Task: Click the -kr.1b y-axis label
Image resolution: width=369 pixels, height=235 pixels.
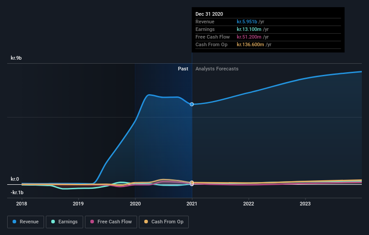Action: tap(17, 192)
